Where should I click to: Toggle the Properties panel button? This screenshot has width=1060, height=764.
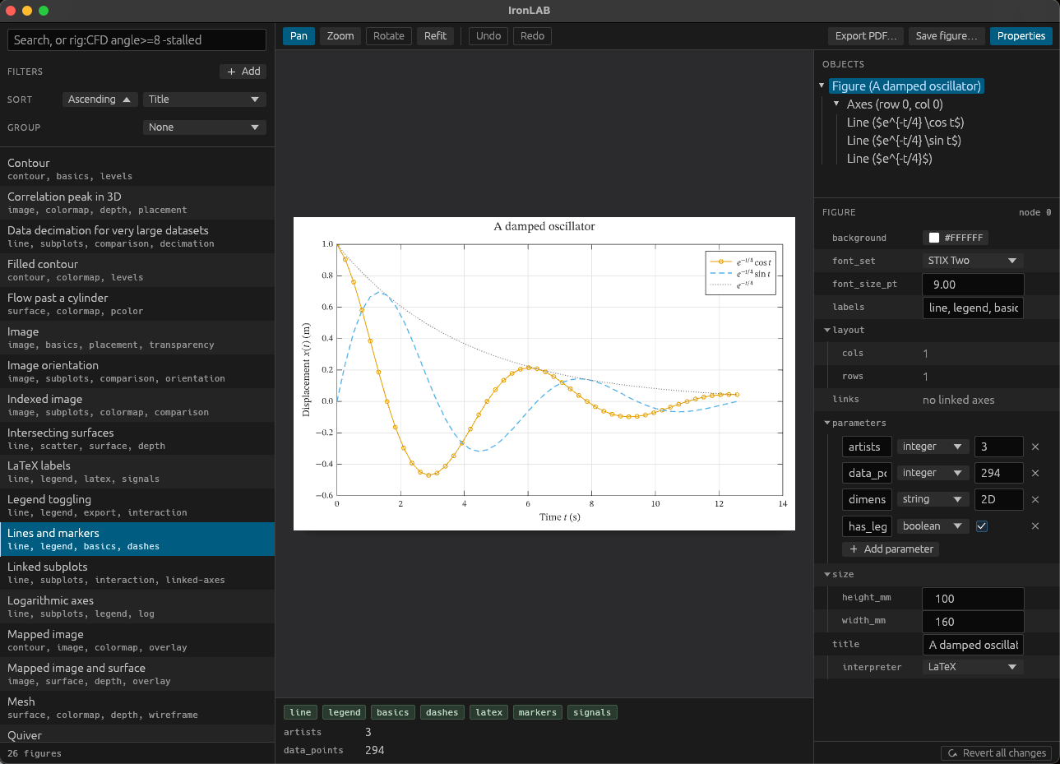1021,36
